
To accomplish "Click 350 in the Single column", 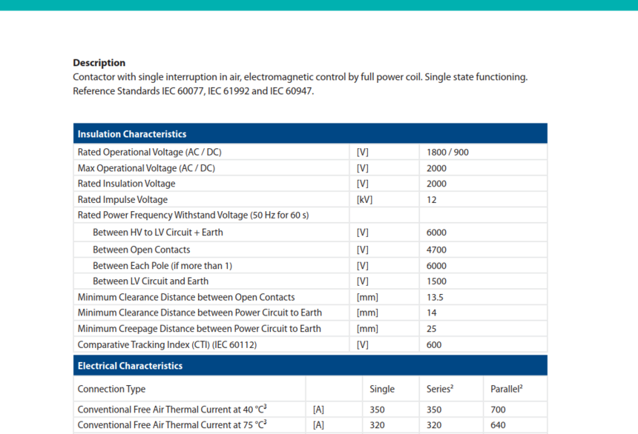I will click(x=377, y=410).
